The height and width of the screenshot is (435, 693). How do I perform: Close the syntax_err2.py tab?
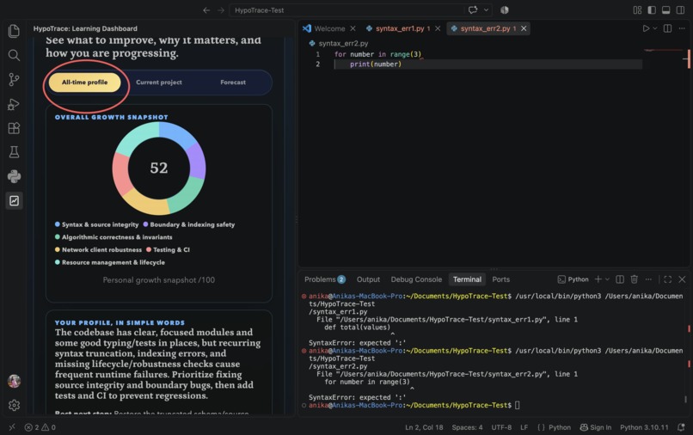pos(524,28)
